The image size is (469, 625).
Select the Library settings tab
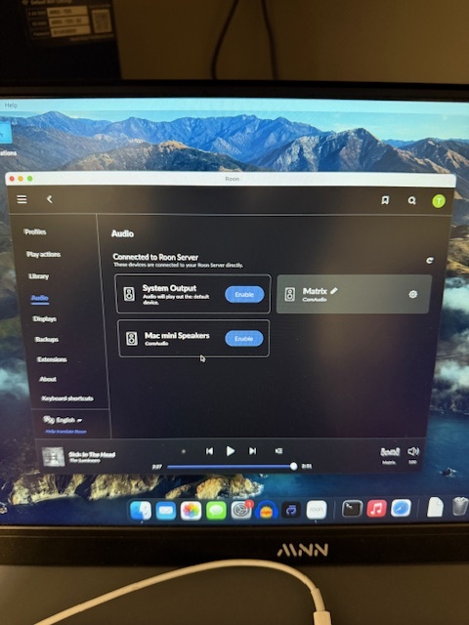pos(39,276)
